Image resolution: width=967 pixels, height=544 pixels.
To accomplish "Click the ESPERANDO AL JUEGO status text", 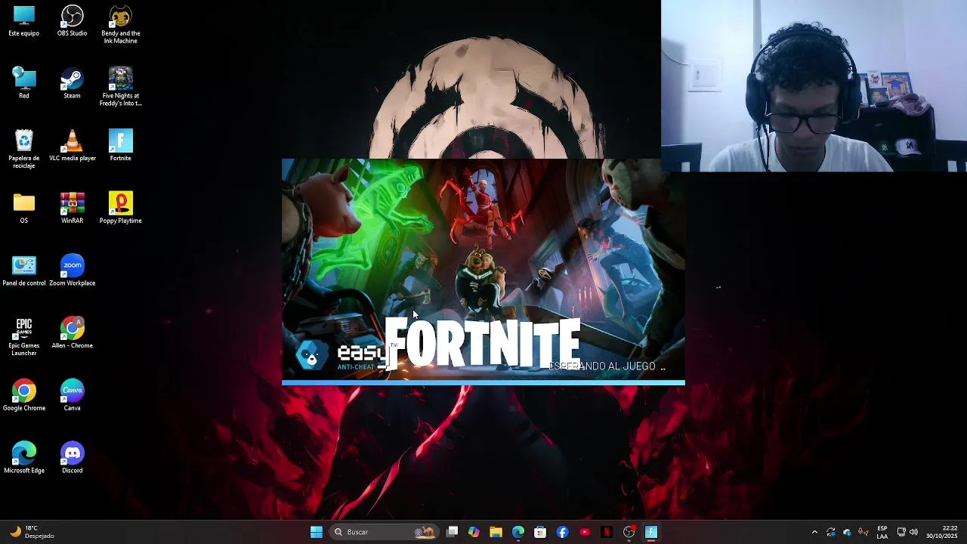I will [607, 366].
